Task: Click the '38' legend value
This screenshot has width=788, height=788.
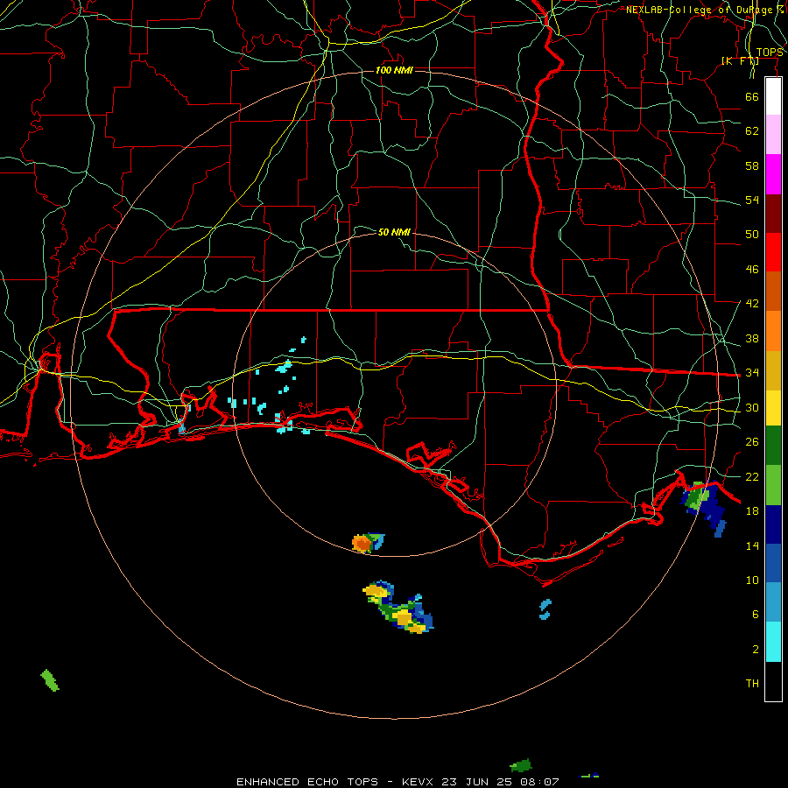Action: (x=752, y=338)
